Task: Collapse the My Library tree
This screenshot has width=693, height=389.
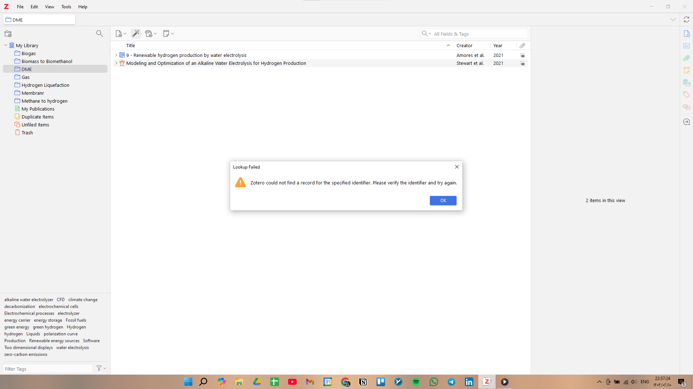Action: pyautogui.click(x=6, y=45)
